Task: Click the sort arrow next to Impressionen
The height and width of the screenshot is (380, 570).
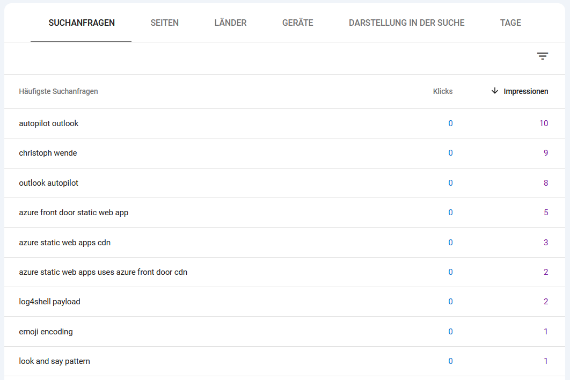Action: 494,91
